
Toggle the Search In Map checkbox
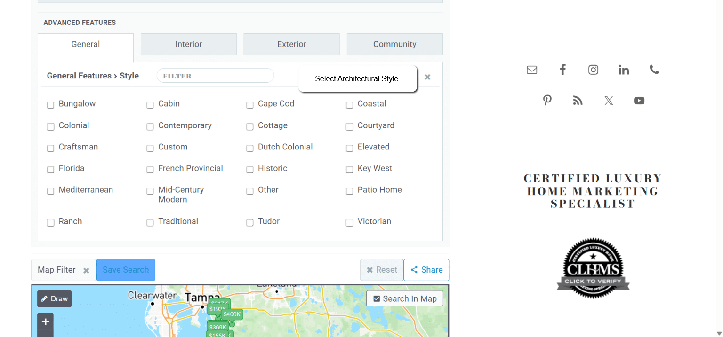tap(377, 299)
